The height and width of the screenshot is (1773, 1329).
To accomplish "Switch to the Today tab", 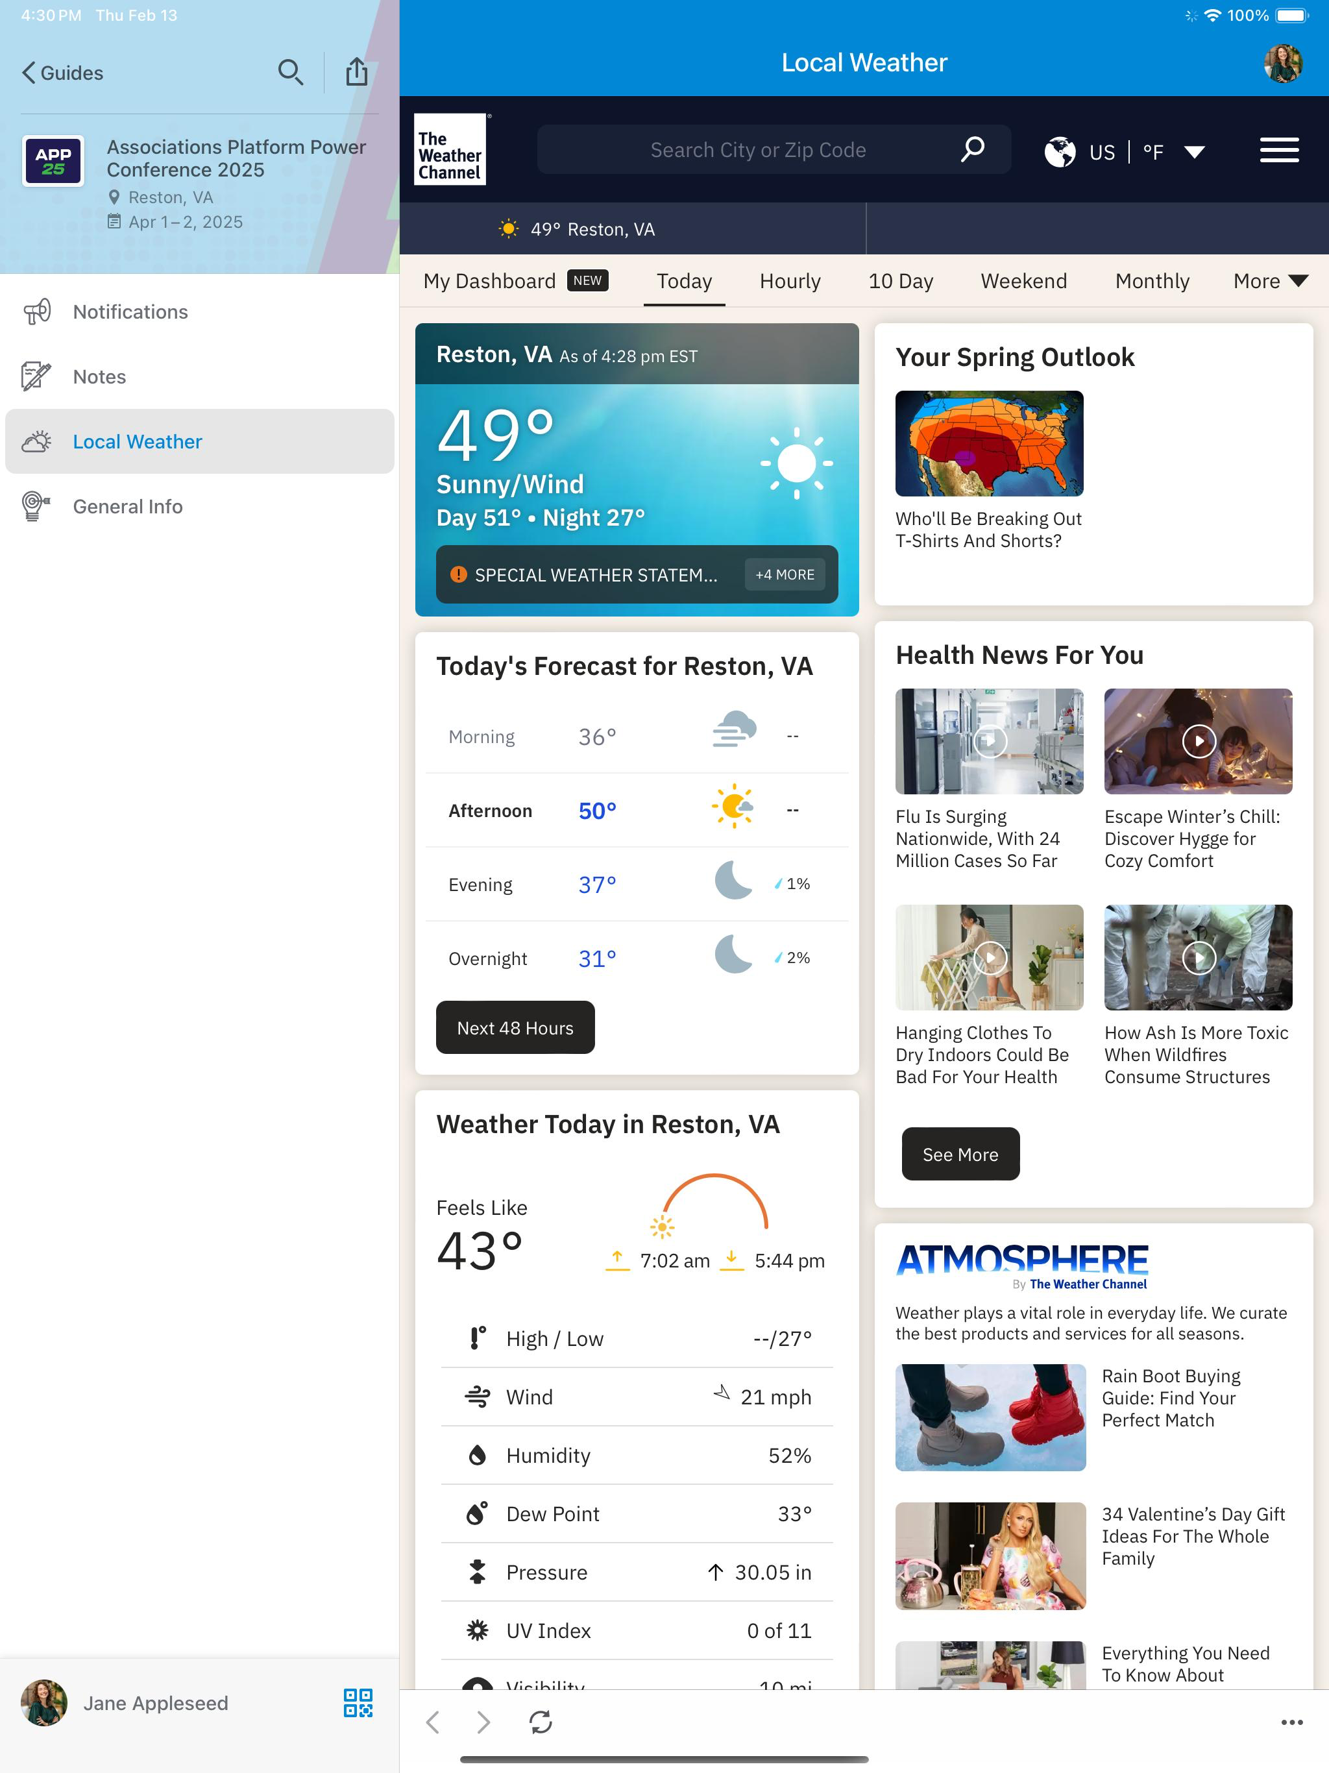I will point(684,282).
